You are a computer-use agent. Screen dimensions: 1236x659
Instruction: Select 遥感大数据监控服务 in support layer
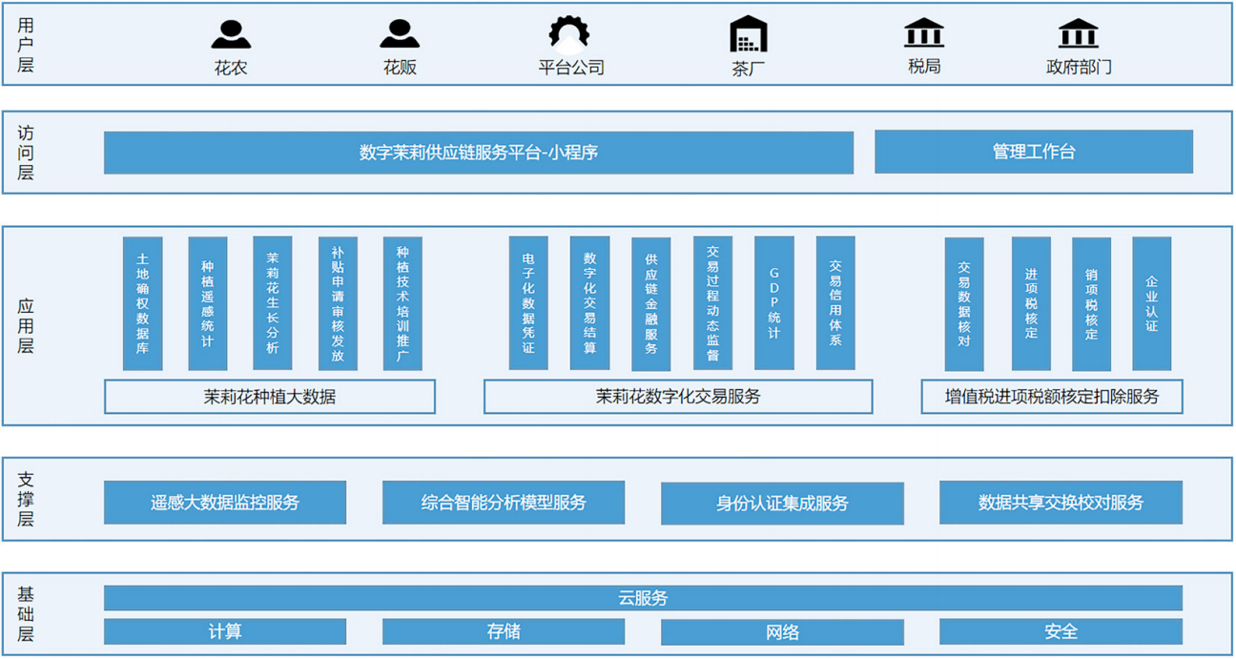(224, 503)
